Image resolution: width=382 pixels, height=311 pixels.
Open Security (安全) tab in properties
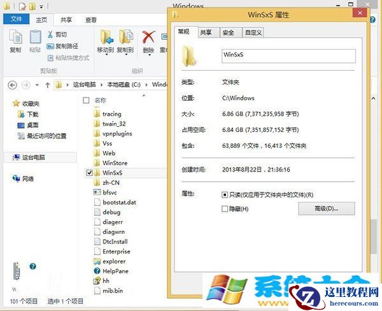[231, 33]
